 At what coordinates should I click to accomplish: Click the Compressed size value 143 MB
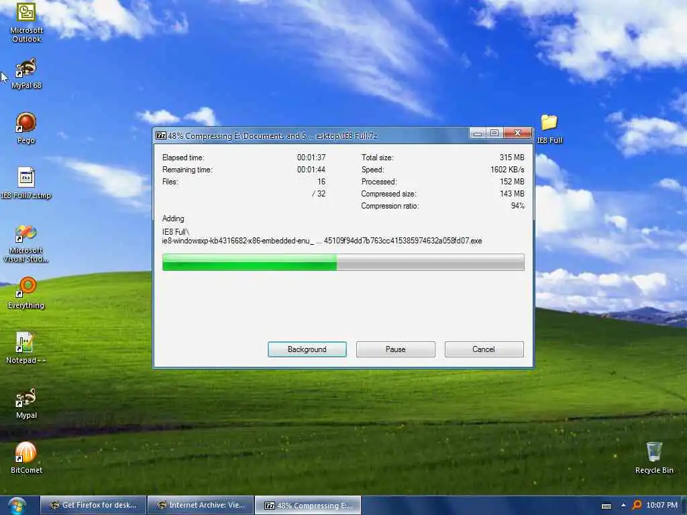pos(512,194)
